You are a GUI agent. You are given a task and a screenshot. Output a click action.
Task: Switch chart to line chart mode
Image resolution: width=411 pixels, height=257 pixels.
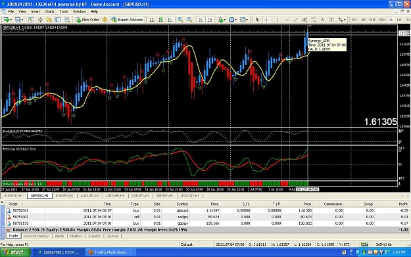tap(170, 20)
